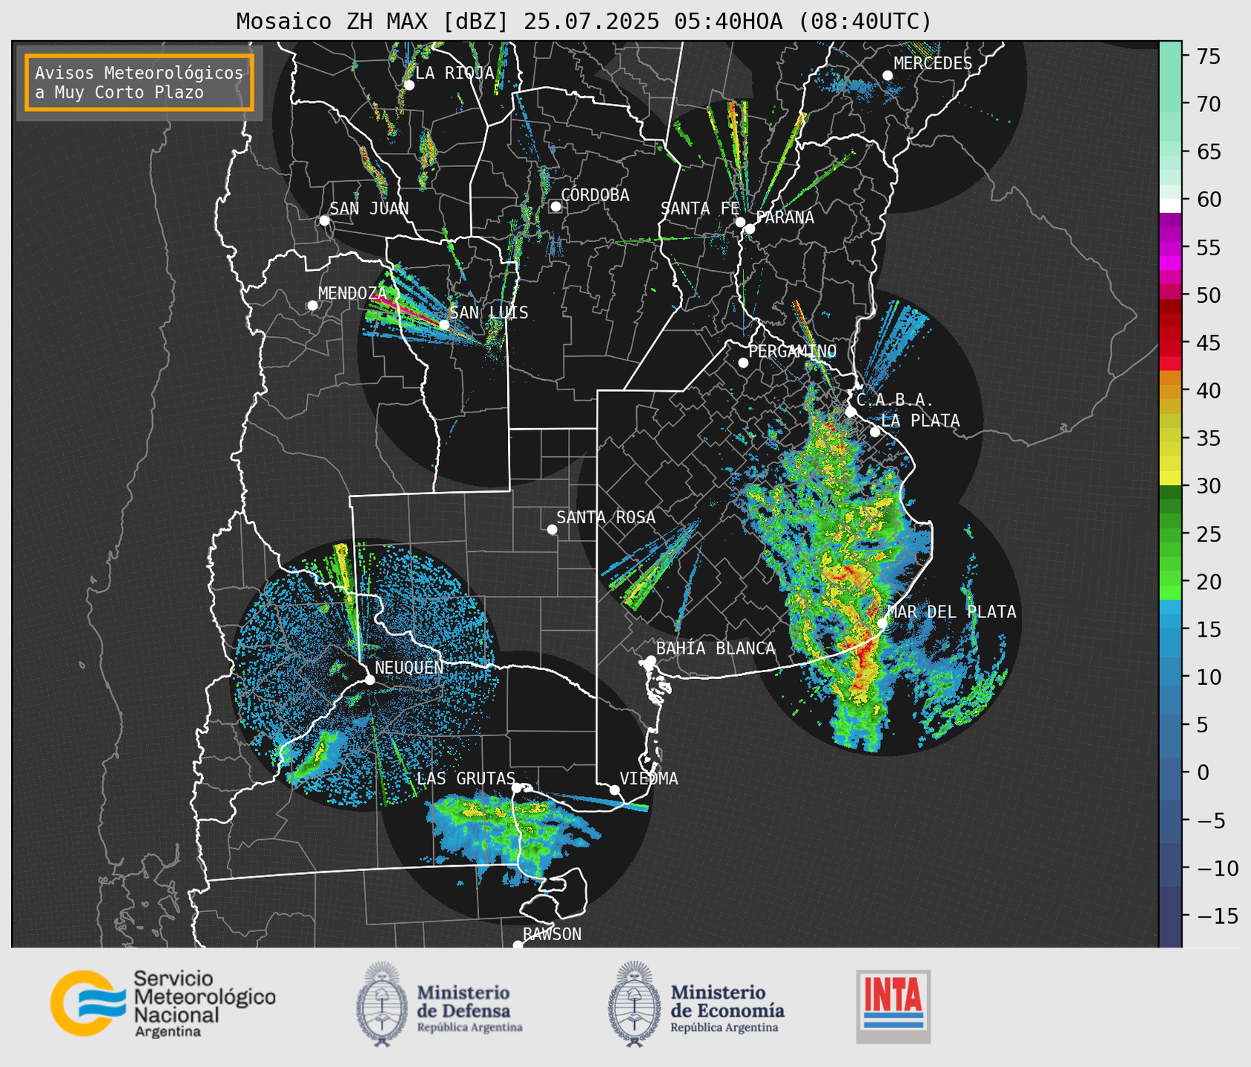Click the INTA logo
Screen dimensions: 1251x1067
(x=893, y=1006)
